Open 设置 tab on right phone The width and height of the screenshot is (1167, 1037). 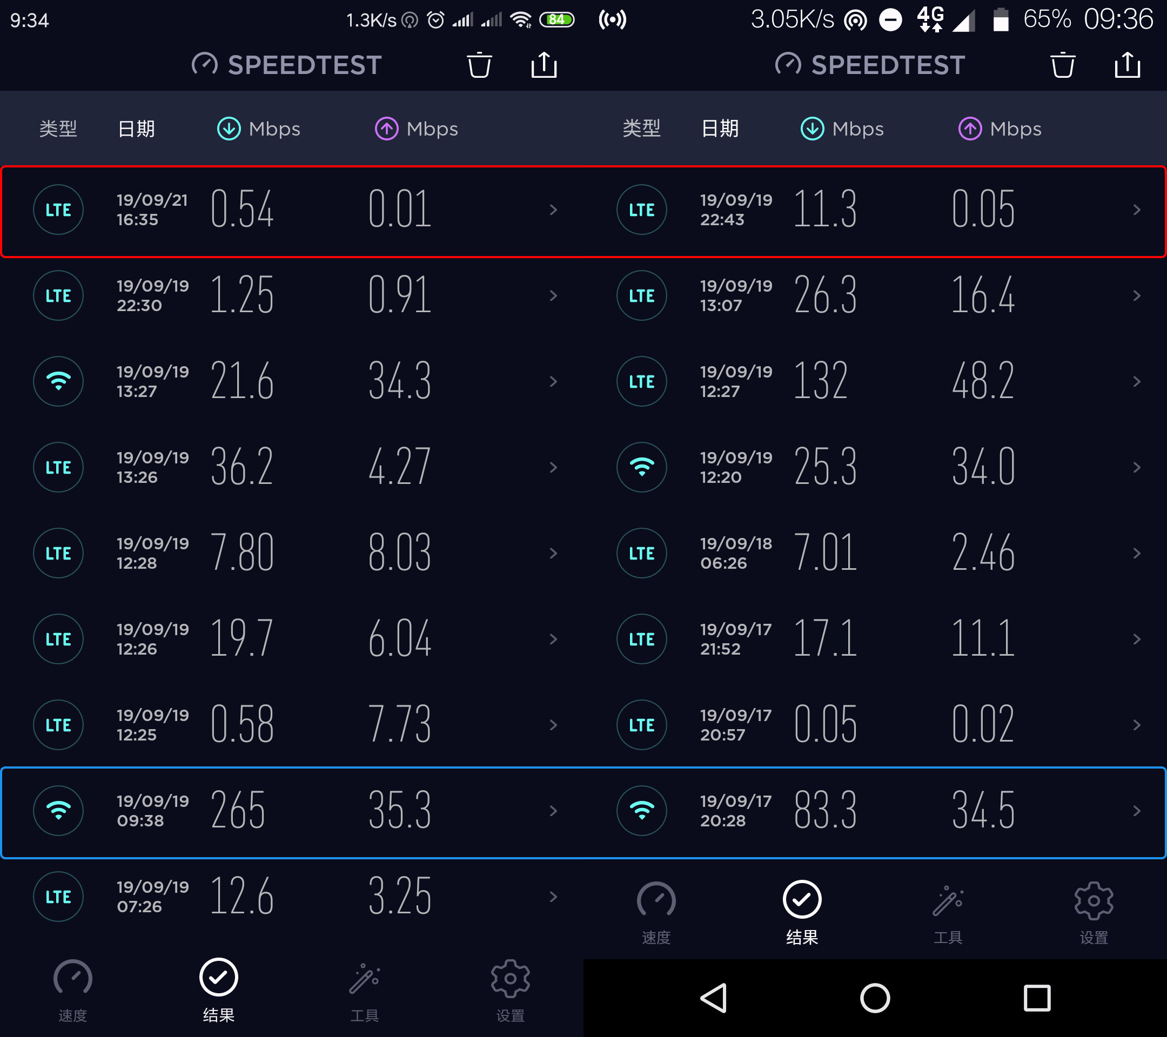tap(1094, 913)
